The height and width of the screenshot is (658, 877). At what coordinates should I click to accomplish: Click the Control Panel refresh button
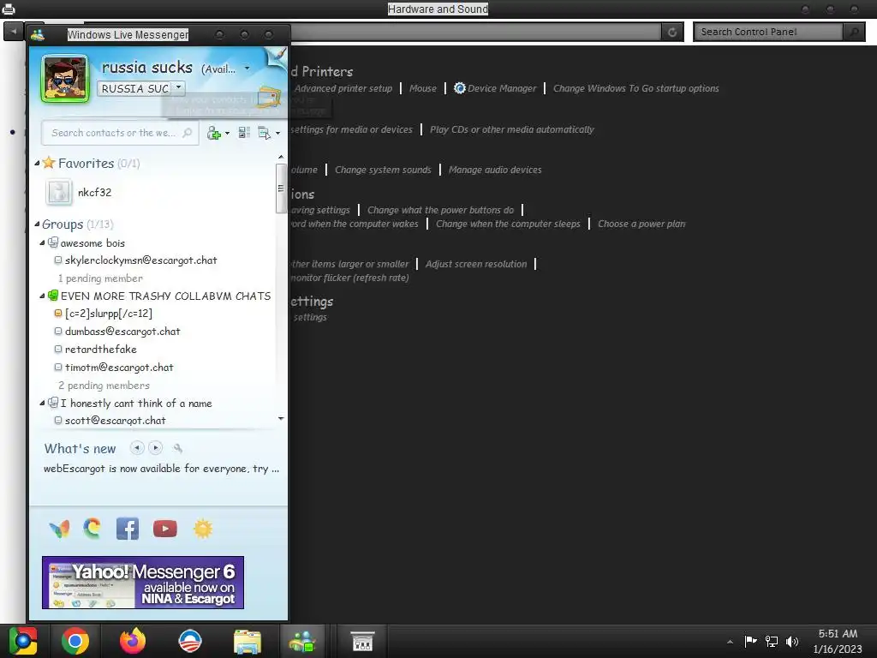(672, 32)
